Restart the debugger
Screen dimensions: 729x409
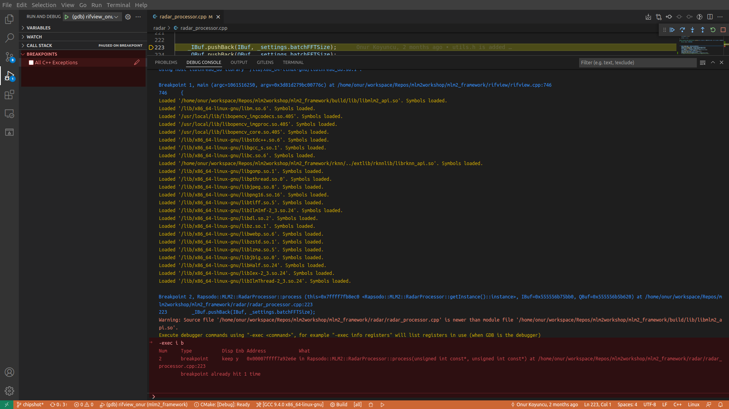click(713, 29)
